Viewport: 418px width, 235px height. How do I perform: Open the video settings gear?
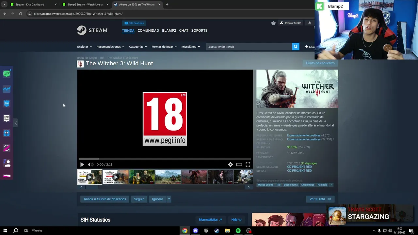click(x=230, y=164)
